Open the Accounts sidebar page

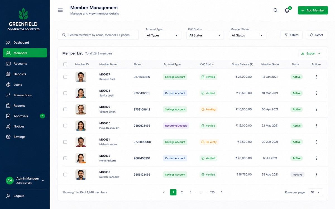[x=25, y=63]
